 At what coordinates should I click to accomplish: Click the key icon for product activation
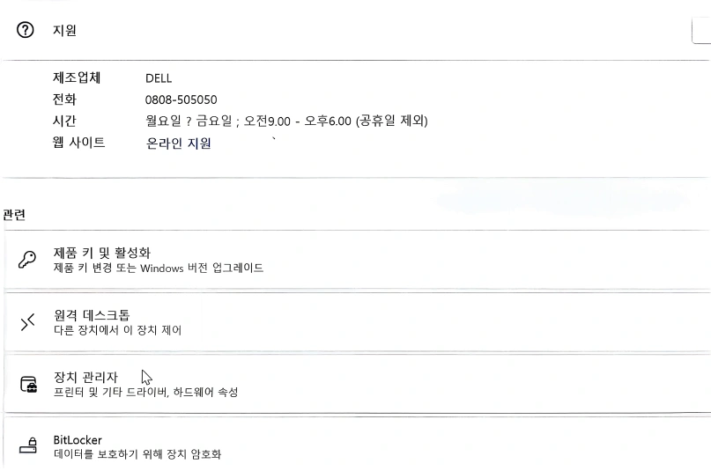click(x=27, y=260)
